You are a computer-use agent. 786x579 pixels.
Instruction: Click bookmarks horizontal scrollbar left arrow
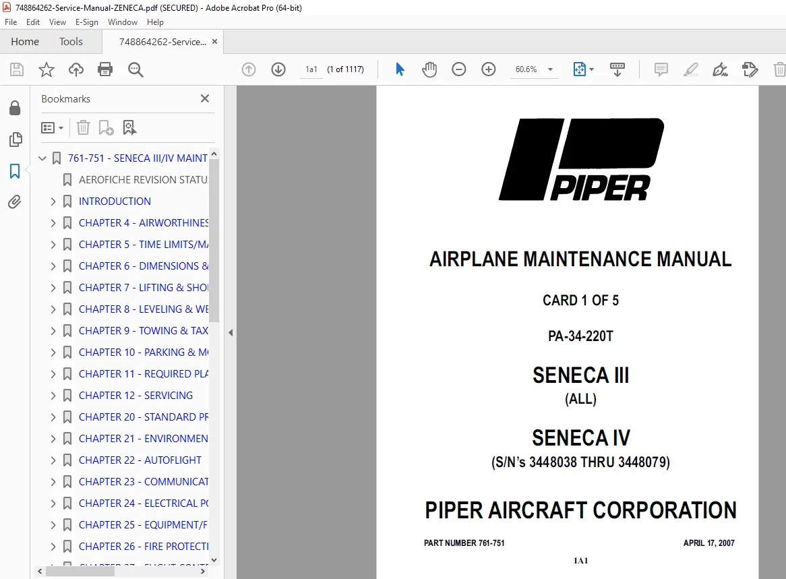coord(40,571)
